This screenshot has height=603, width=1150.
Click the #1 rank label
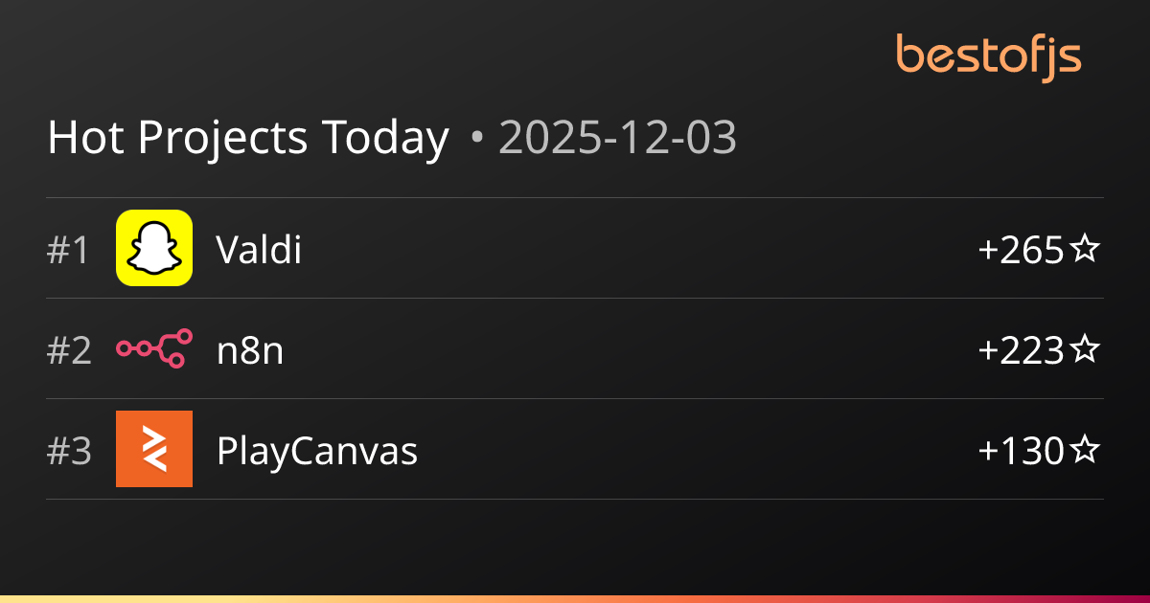pyautogui.click(x=68, y=251)
